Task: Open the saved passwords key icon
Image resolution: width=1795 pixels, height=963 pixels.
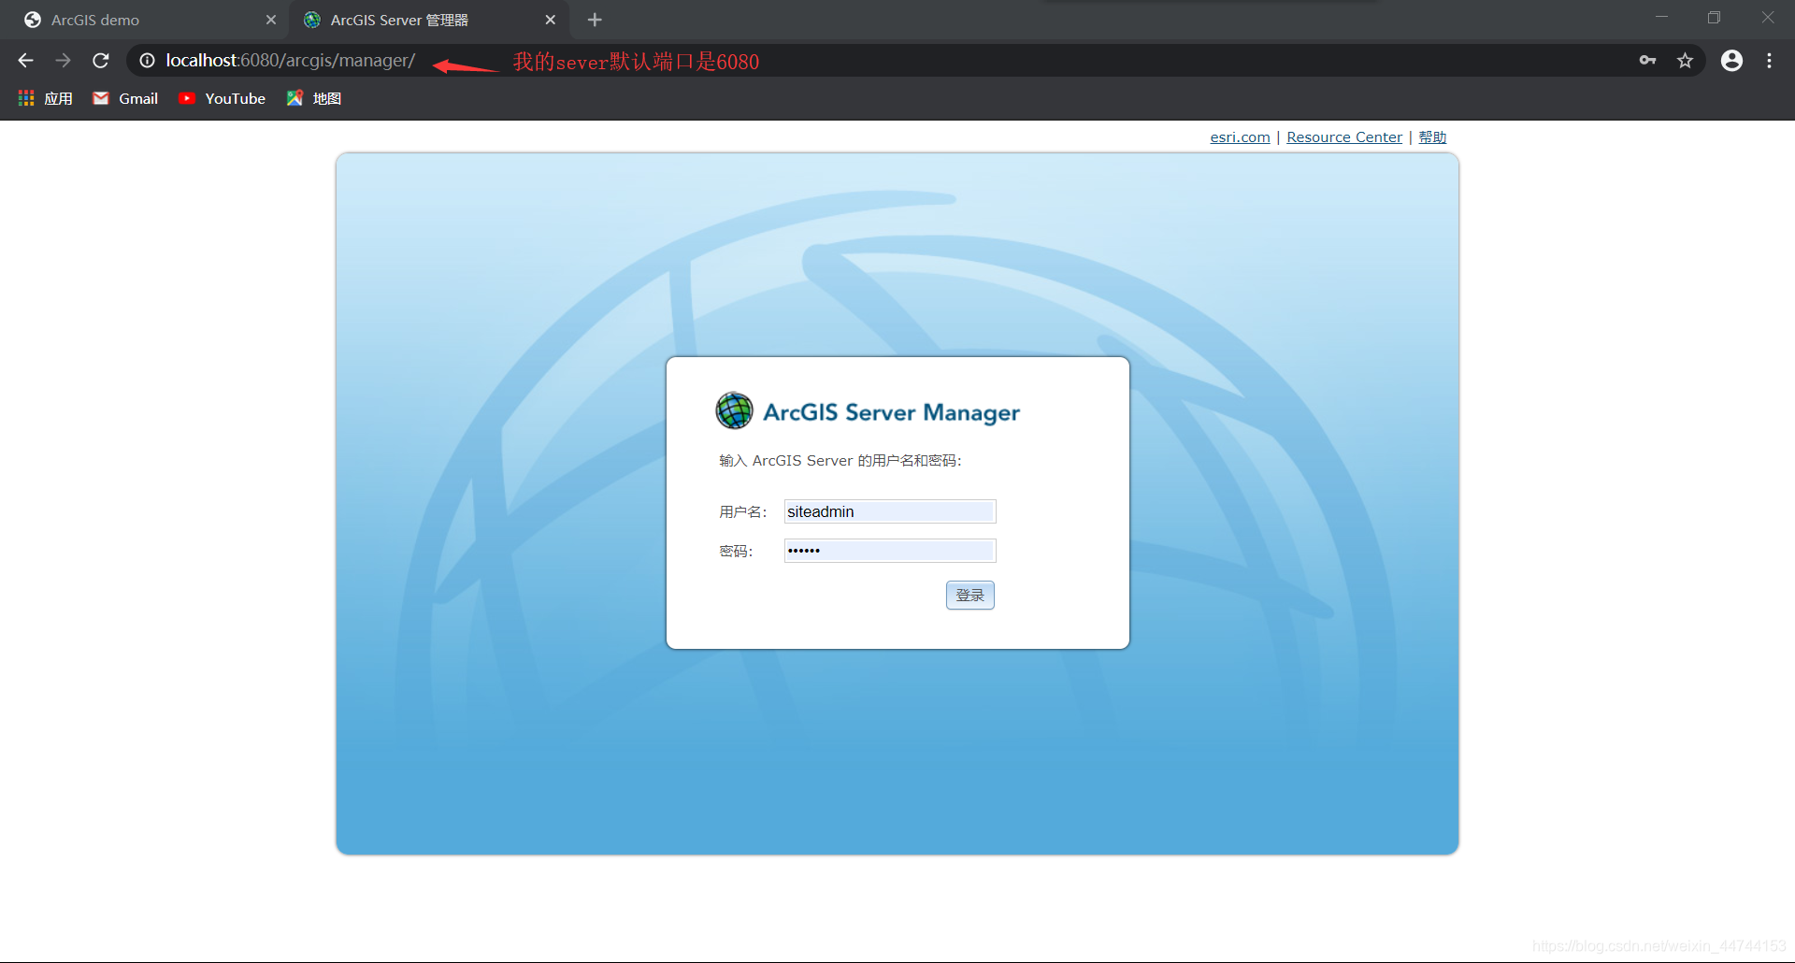Action: click(x=1647, y=61)
